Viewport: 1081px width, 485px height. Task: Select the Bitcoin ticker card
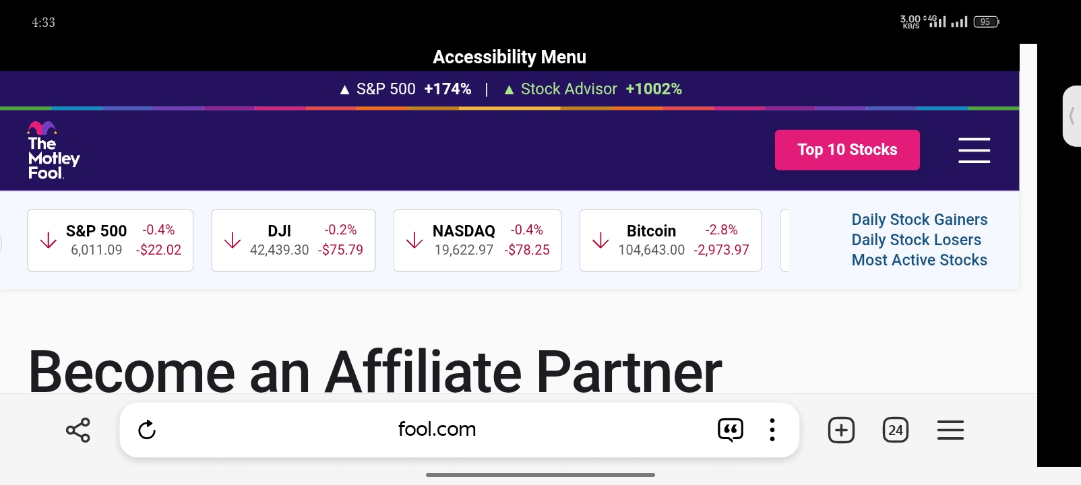click(671, 240)
